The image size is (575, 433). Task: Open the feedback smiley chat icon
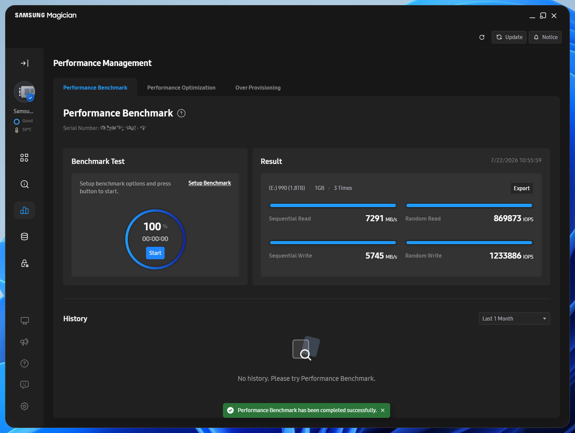point(24,385)
